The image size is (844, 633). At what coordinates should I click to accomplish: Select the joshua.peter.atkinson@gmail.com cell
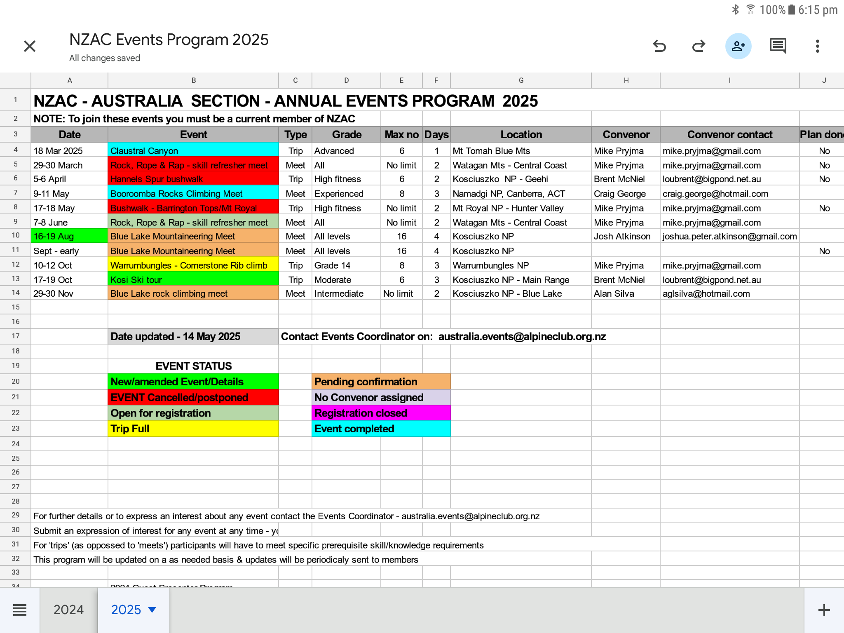coord(729,236)
